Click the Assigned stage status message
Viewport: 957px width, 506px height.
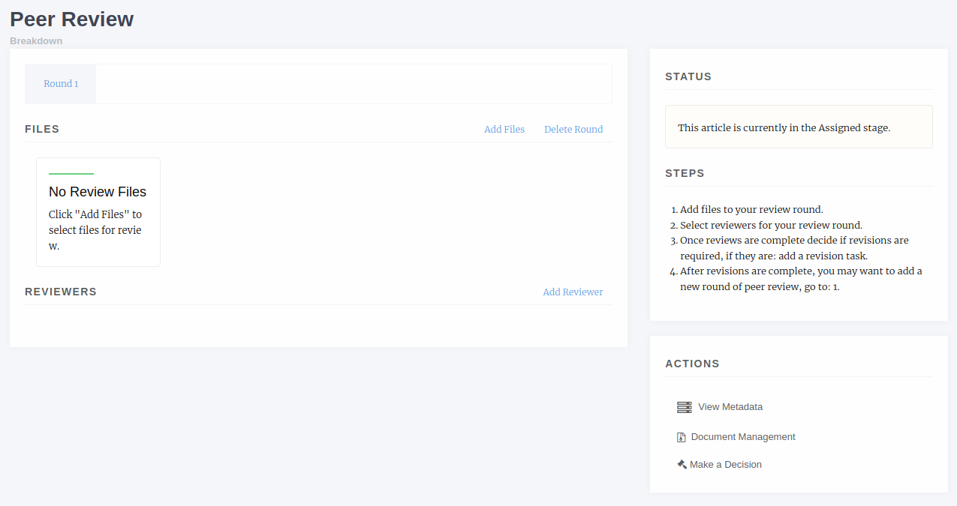point(784,128)
